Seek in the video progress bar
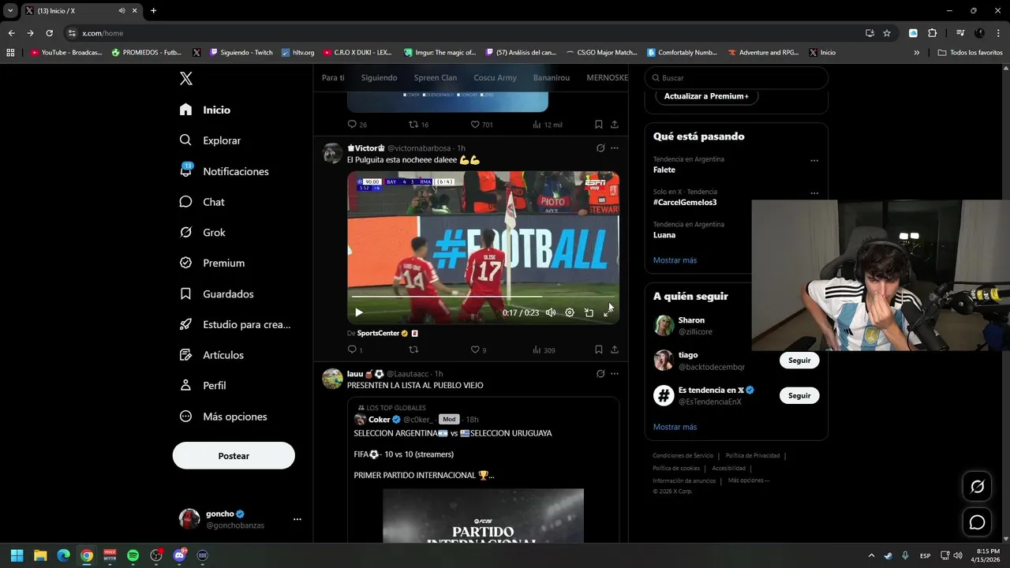Image resolution: width=1010 pixels, height=568 pixels. point(483,297)
